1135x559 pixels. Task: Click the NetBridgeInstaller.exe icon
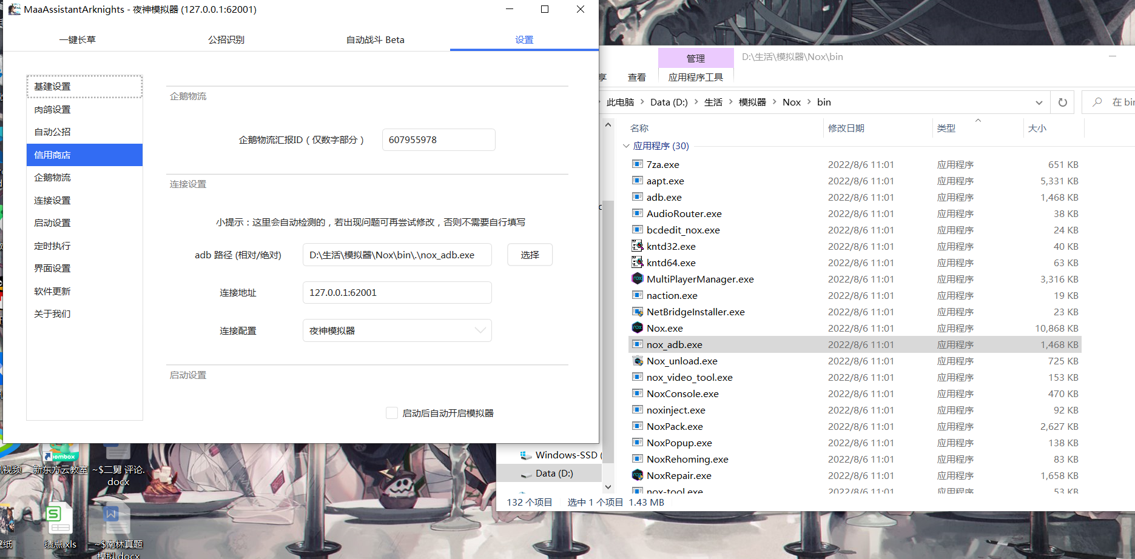pos(638,312)
